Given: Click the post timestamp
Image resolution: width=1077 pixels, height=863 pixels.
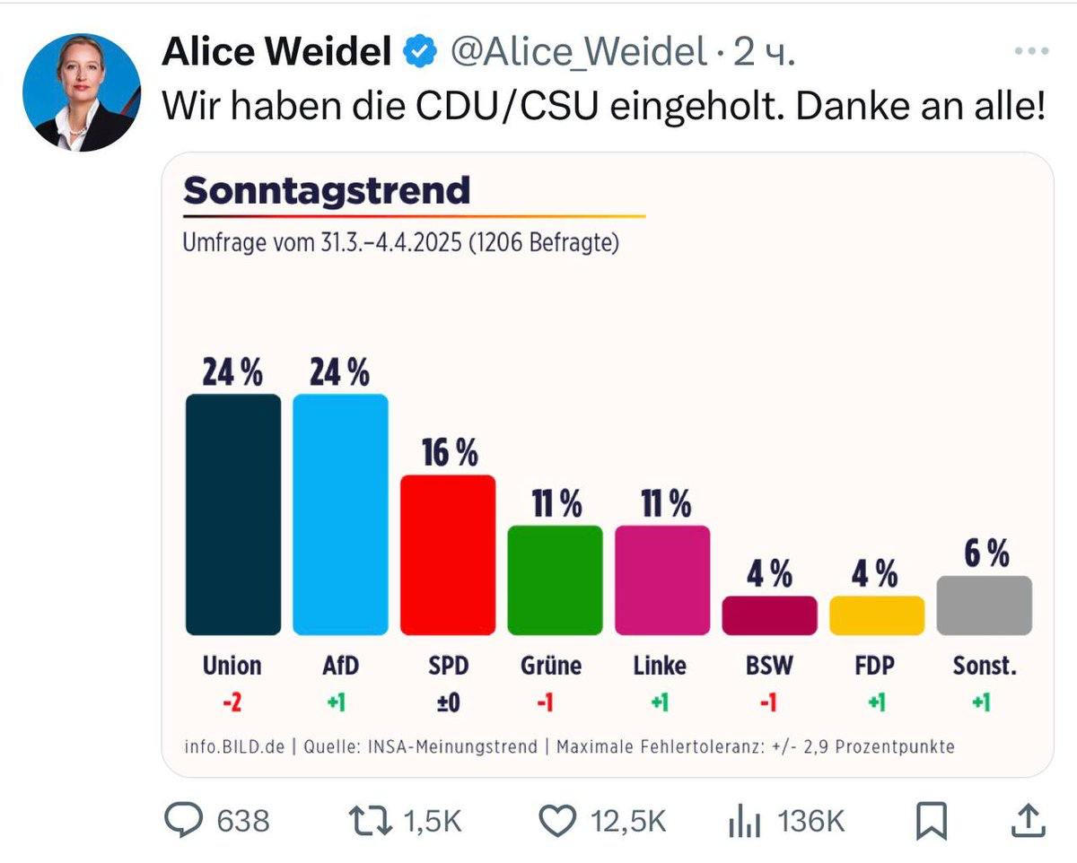Looking at the screenshot, I should point(764,54).
